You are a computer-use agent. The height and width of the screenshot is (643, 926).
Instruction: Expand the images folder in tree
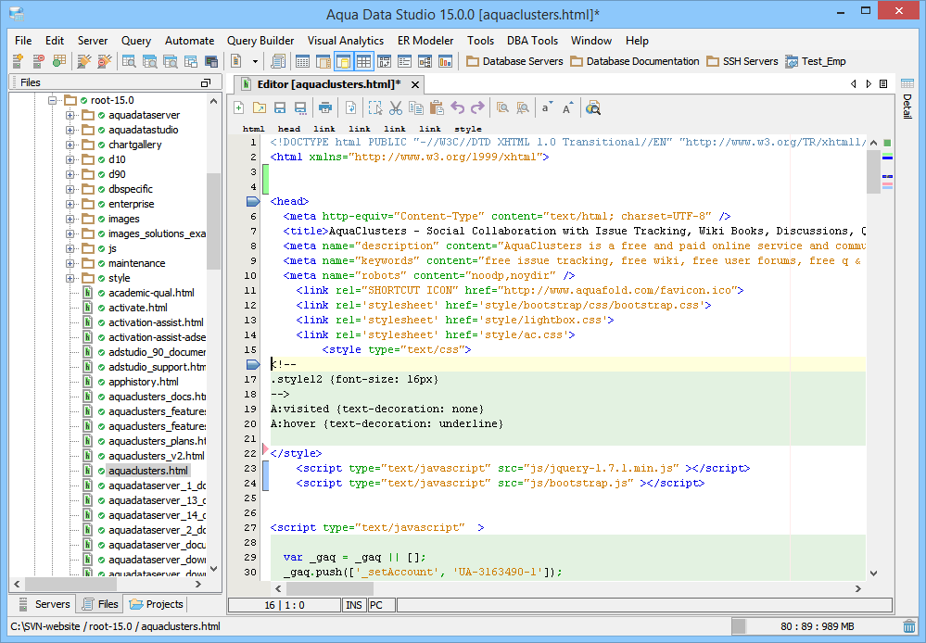pyautogui.click(x=70, y=219)
